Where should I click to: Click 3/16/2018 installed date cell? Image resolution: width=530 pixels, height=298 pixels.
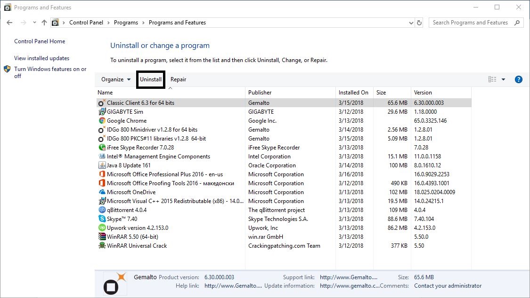[351, 174]
